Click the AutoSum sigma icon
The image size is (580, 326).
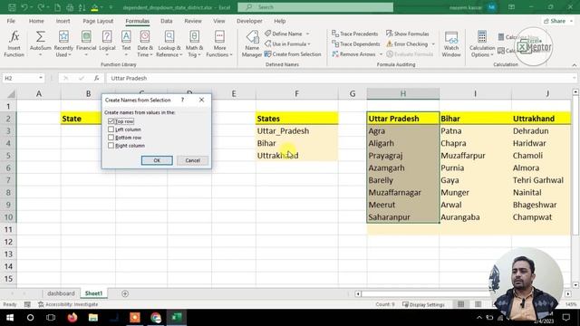tap(40, 36)
